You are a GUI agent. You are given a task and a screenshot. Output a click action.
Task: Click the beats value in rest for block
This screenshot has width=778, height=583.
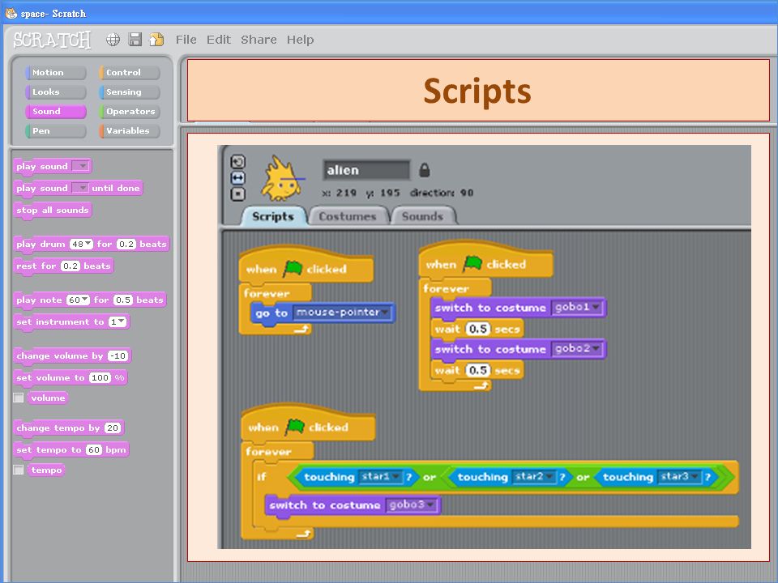pyautogui.click(x=71, y=266)
